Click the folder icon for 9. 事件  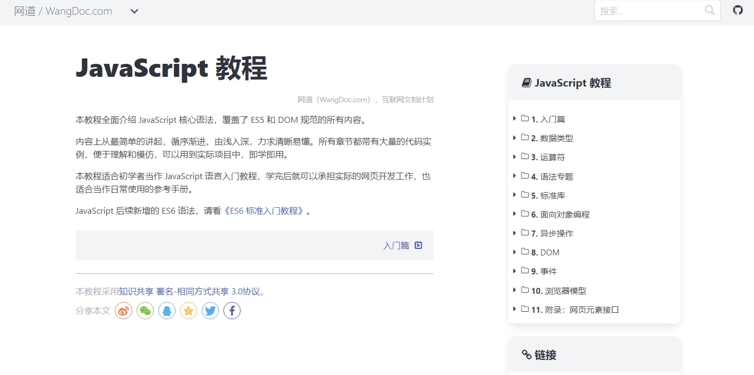click(525, 271)
